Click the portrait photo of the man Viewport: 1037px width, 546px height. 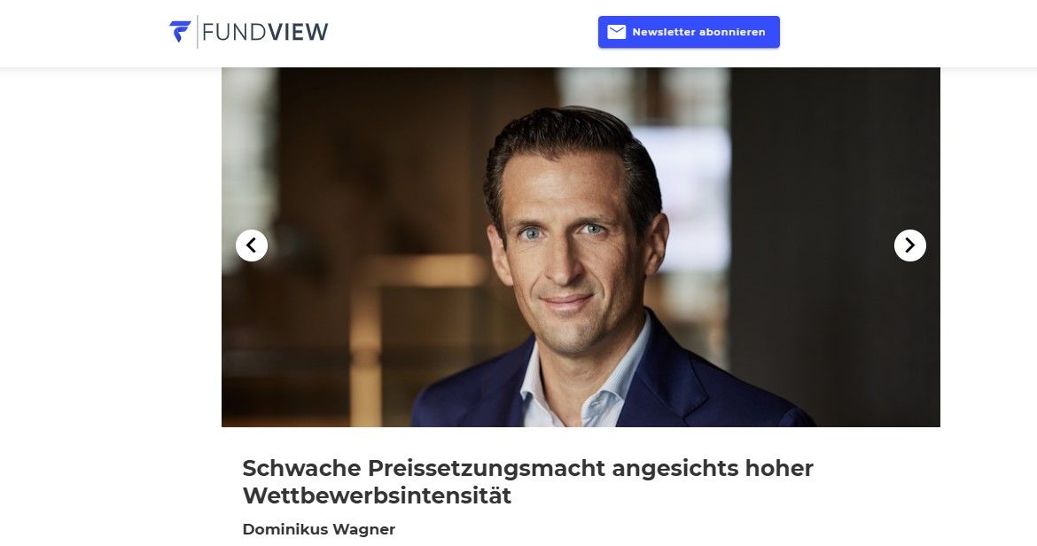[581, 247]
